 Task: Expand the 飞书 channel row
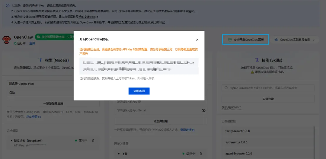119,154
